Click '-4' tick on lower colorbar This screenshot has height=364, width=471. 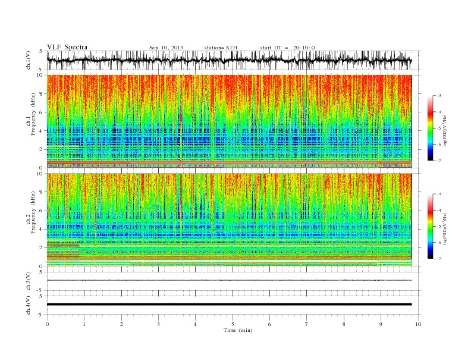tap(439, 210)
